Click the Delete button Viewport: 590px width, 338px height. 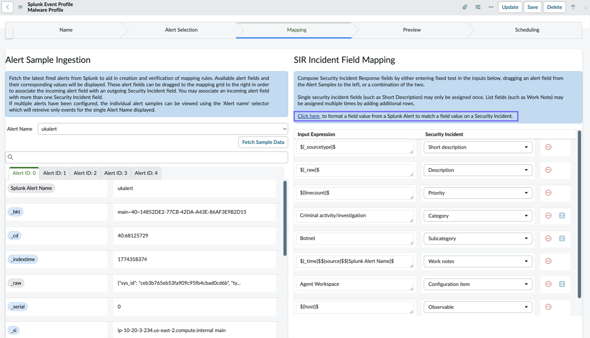coord(554,7)
